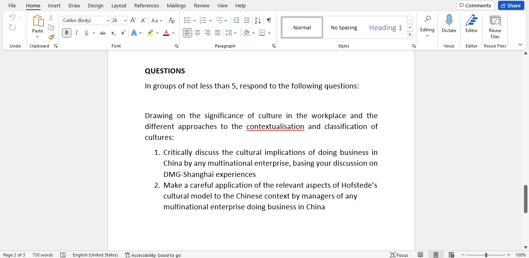Screen dimensions: 529x258
Task: Open the Editing dropdown
Action: click(x=427, y=26)
